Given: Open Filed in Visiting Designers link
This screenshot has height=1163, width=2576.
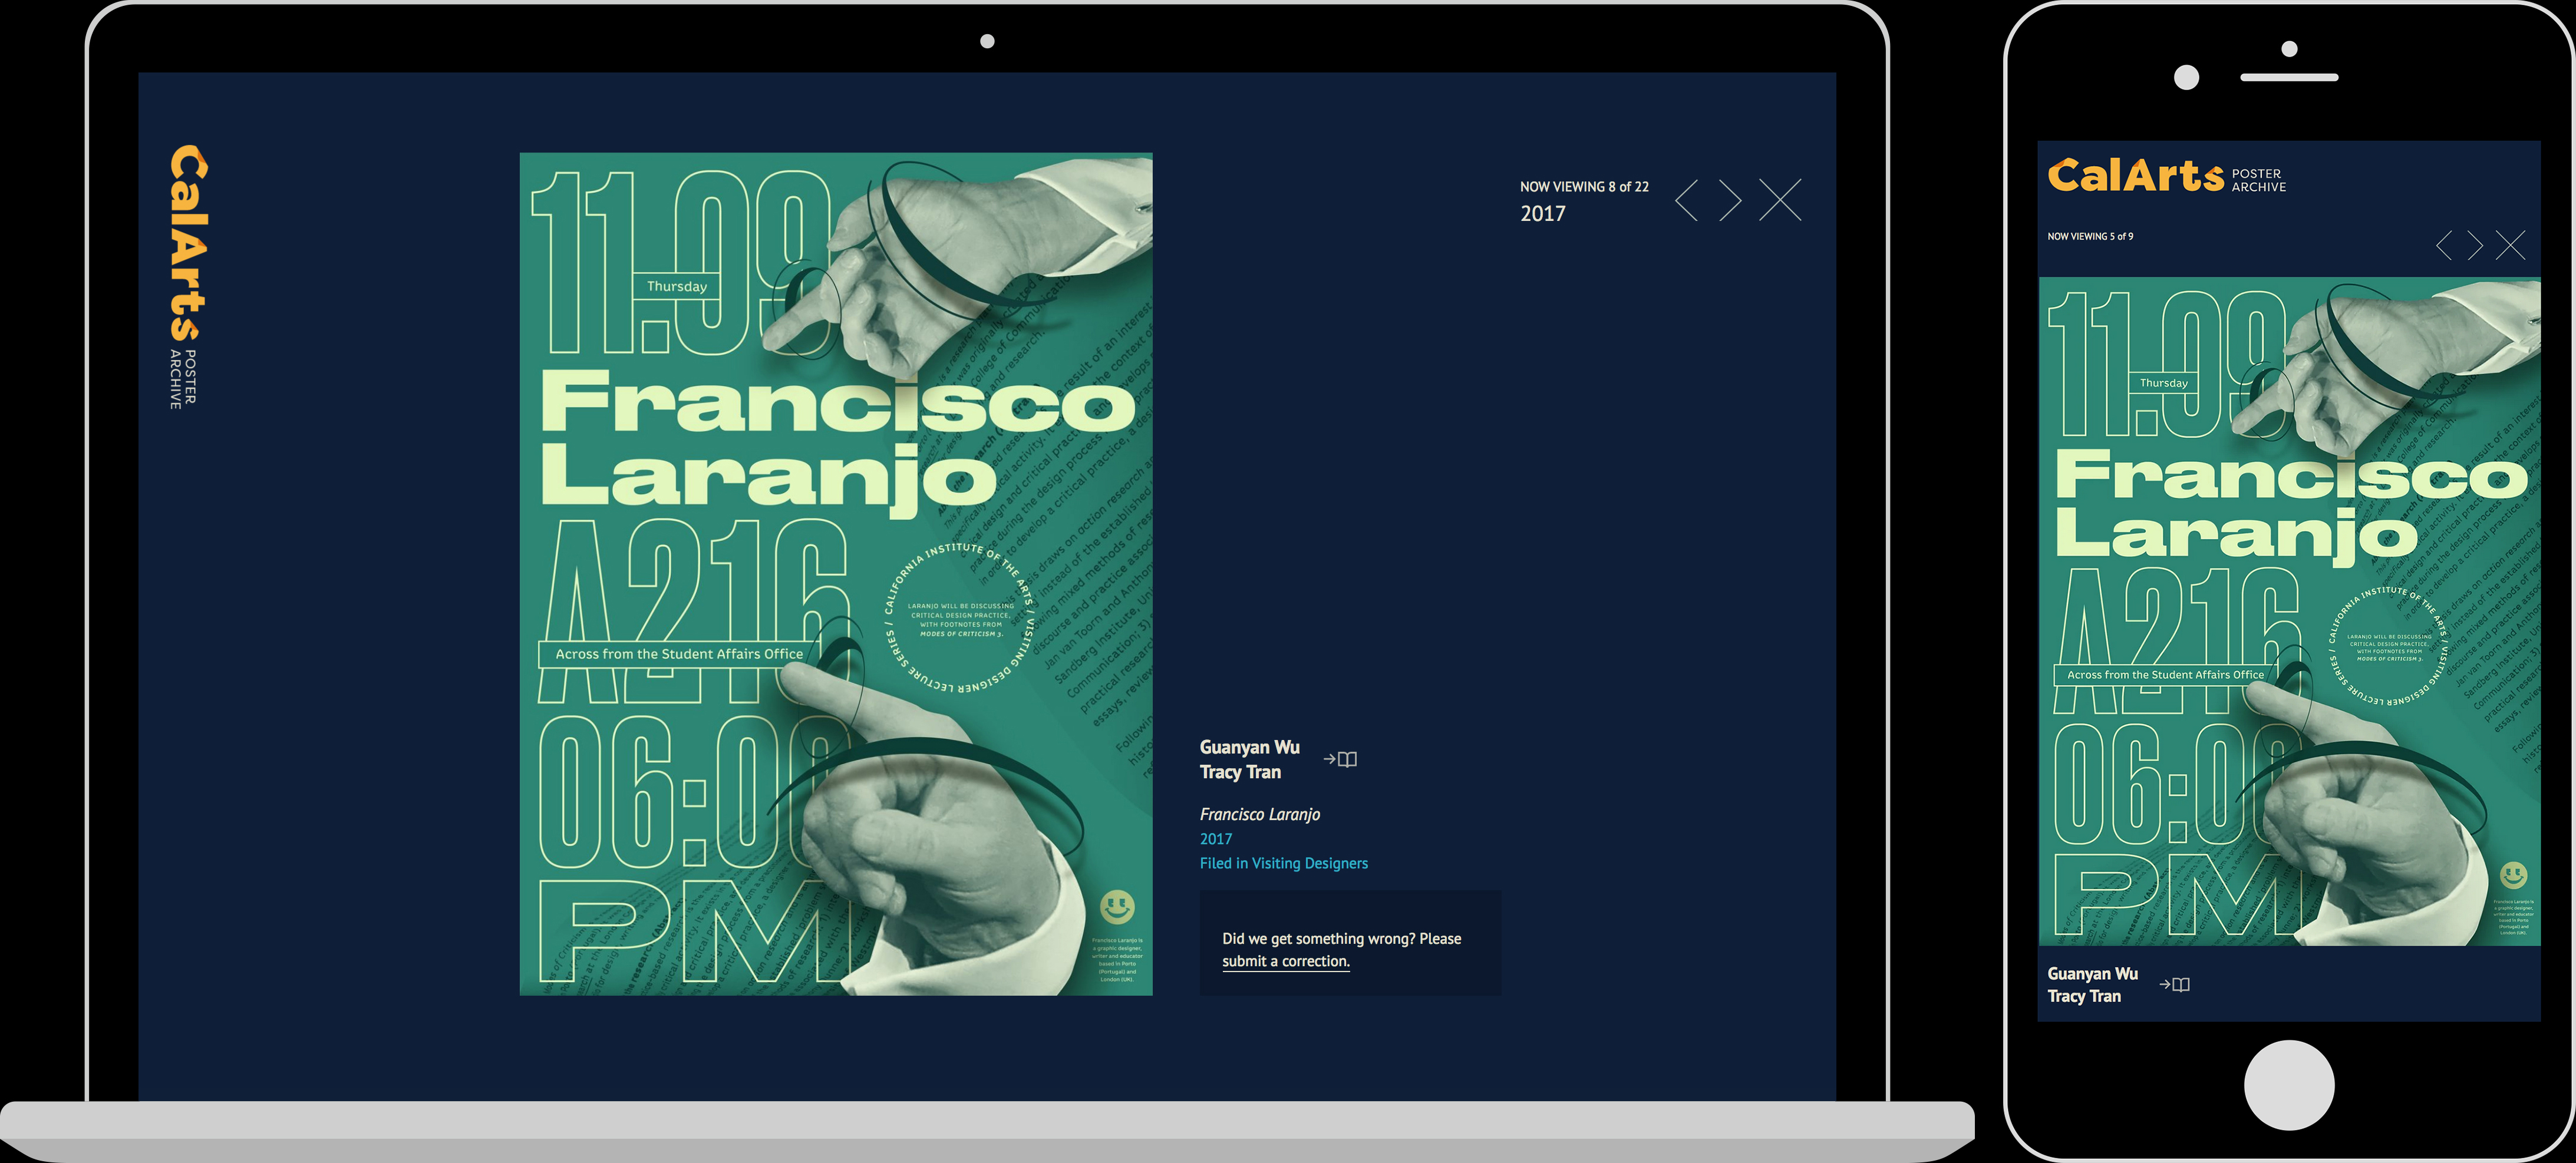Looking at the screenshot, I should pyautogui.click(x=1284, y=863).
